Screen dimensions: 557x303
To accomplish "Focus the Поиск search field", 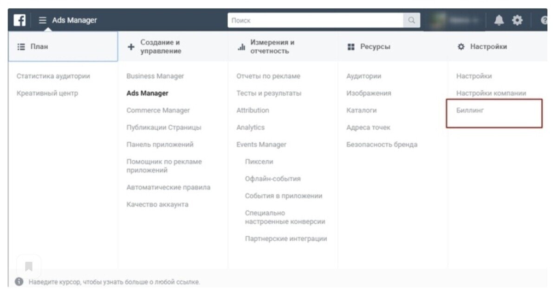I will 316,20.
